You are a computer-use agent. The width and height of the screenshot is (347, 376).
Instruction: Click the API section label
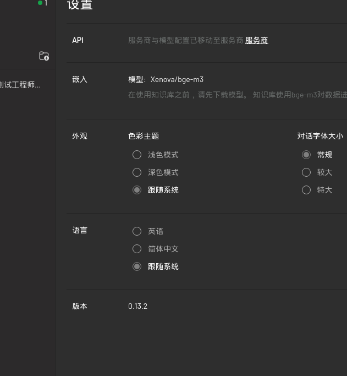coord(78,40)
